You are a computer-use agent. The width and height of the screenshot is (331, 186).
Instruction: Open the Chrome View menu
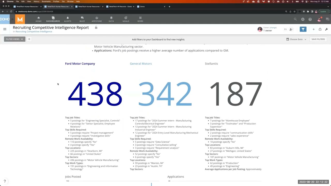point(29,2)
